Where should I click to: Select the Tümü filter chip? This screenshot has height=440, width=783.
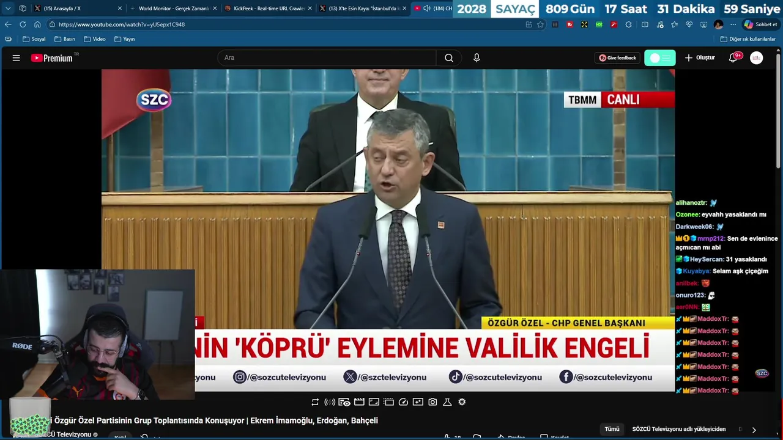(x=612, y=429)
